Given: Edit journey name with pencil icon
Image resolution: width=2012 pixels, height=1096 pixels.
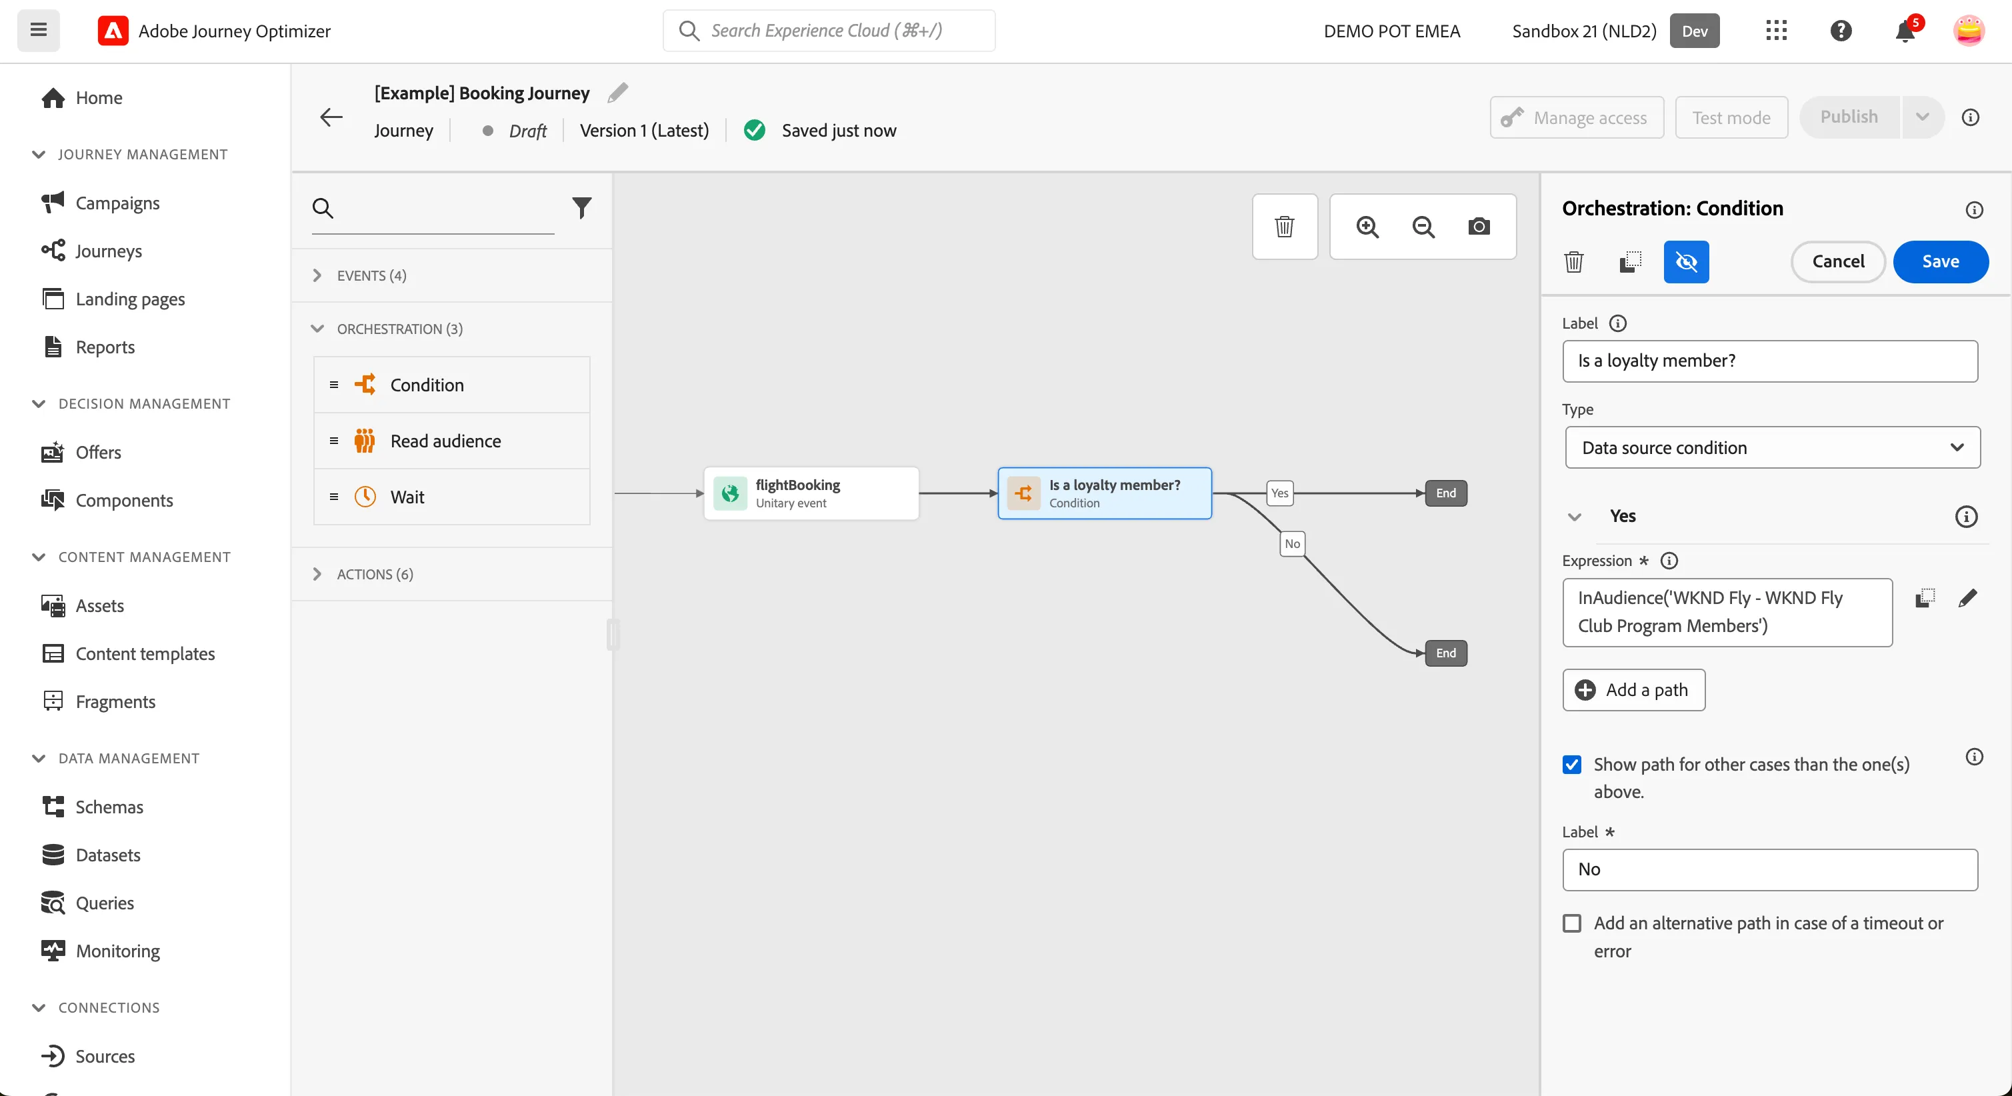Looking at the screenshot, I should pyautogui.click(x=618, y=93).
